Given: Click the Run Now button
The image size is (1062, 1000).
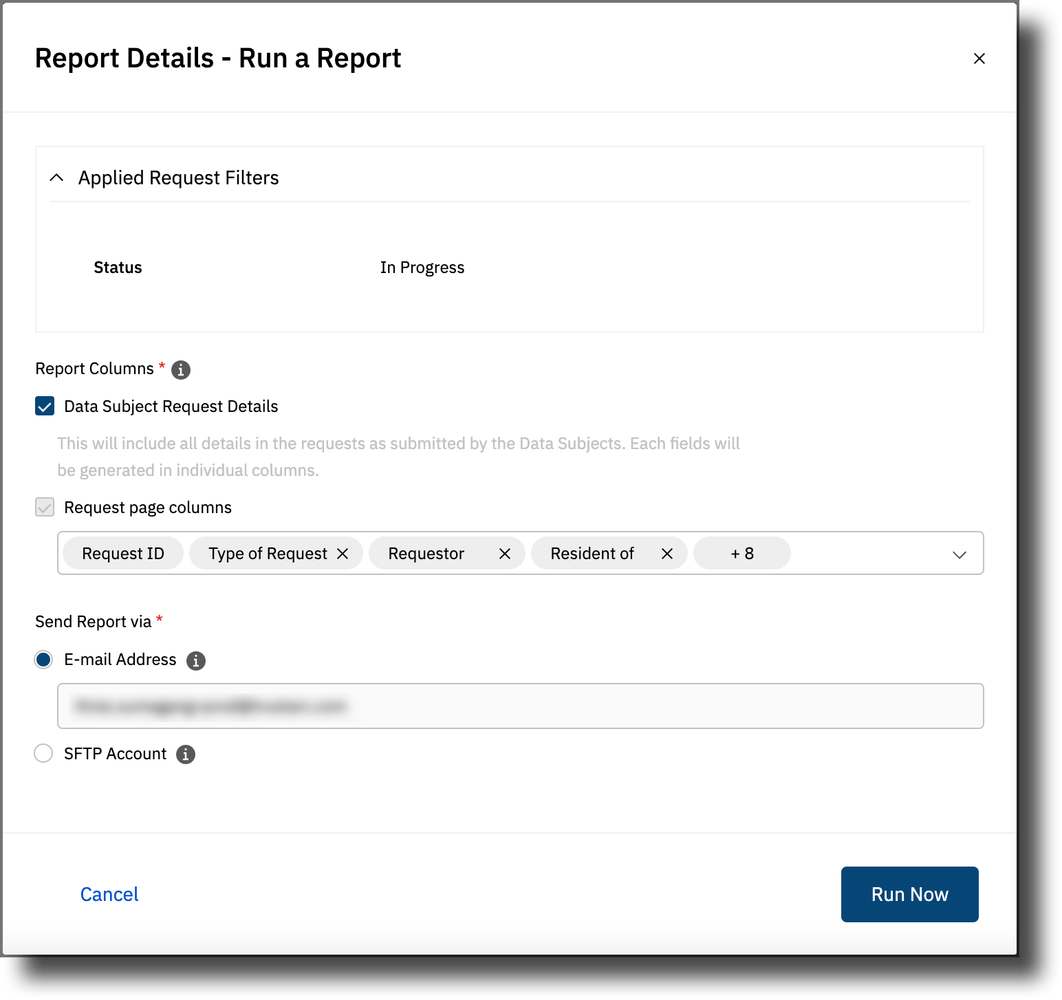Looking at the screenshot, I should [x=909, y=894].
